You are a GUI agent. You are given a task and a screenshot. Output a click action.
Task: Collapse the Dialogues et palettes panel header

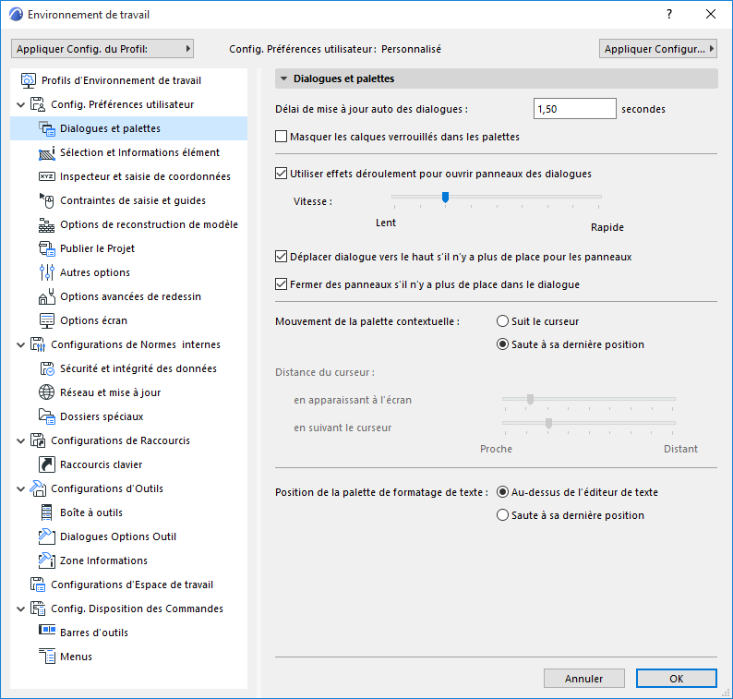[496, 78]
